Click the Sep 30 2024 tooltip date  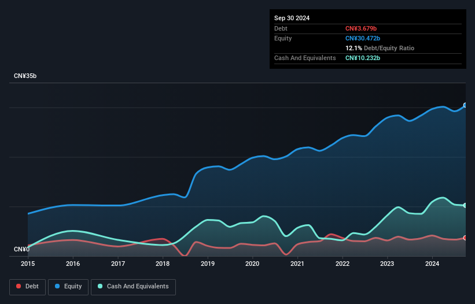(292, 18)
